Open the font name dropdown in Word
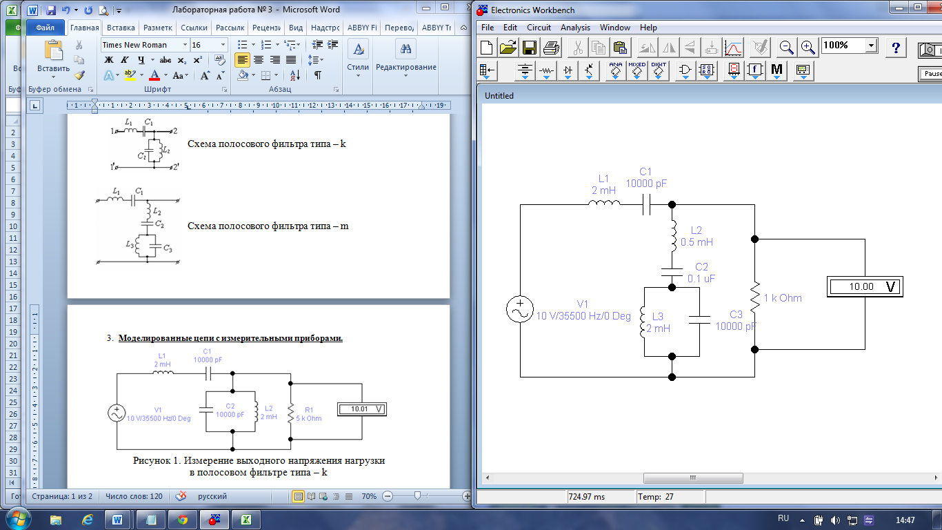 pyautogui.click(x=185, y=45)
